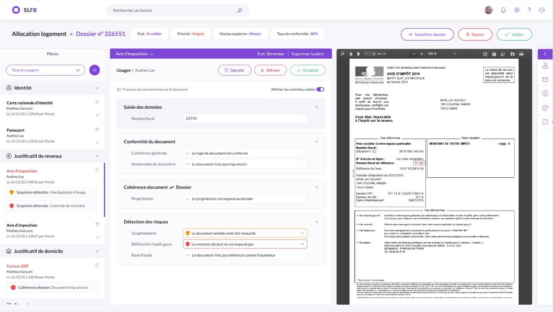553x312 pixels.
Task: Select the Avis d'imposition from 15/12/20 at 23h47
Action: [52, 231]
